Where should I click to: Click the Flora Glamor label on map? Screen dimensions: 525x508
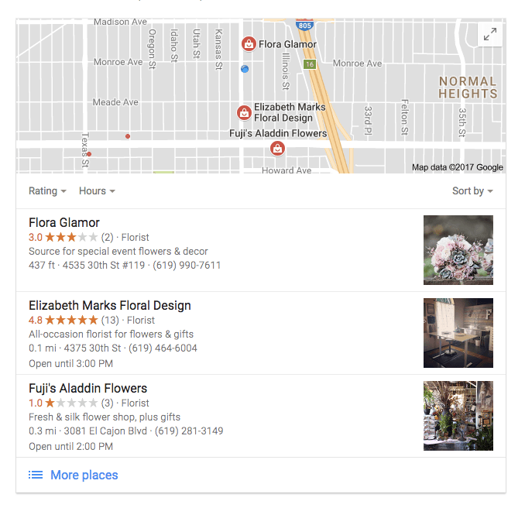tap(287, 44)
